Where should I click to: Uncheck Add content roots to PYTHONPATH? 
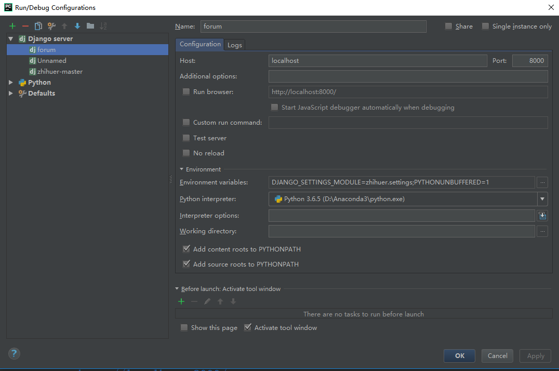(186, 249)
